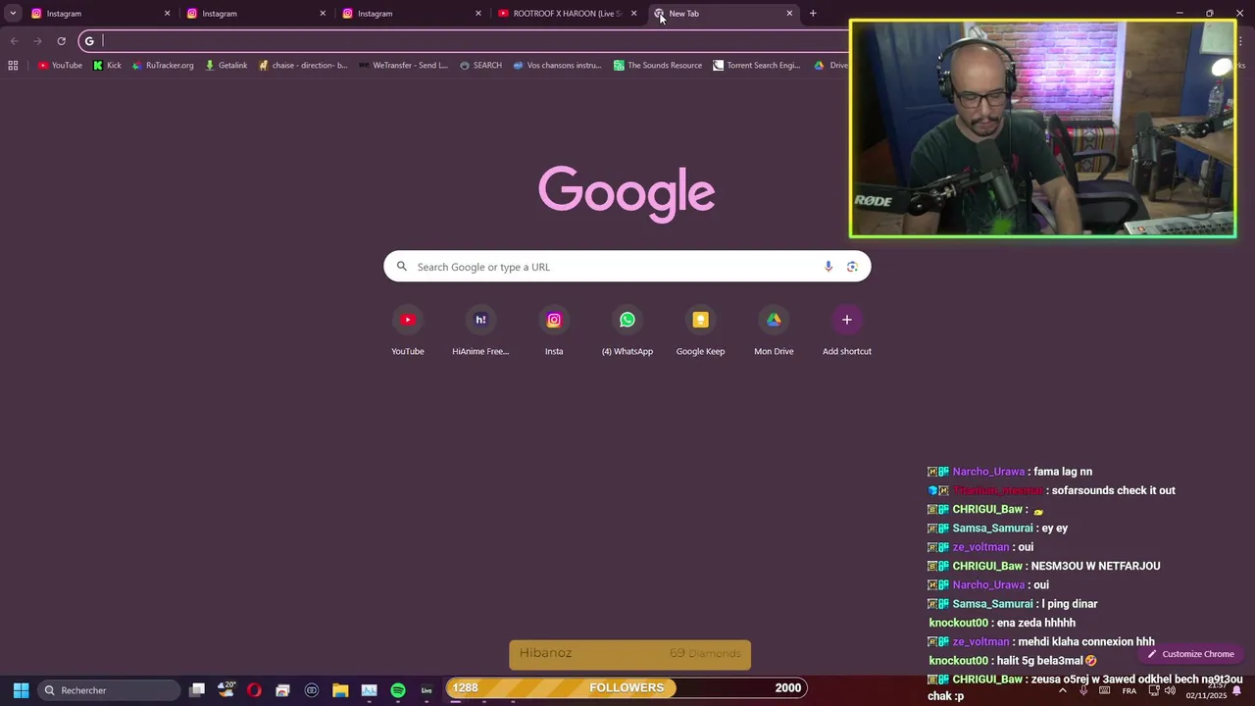Close the ROOTROOF X HAROON tab
This screenshot has width=1255, height=706.
pos(633,14)
